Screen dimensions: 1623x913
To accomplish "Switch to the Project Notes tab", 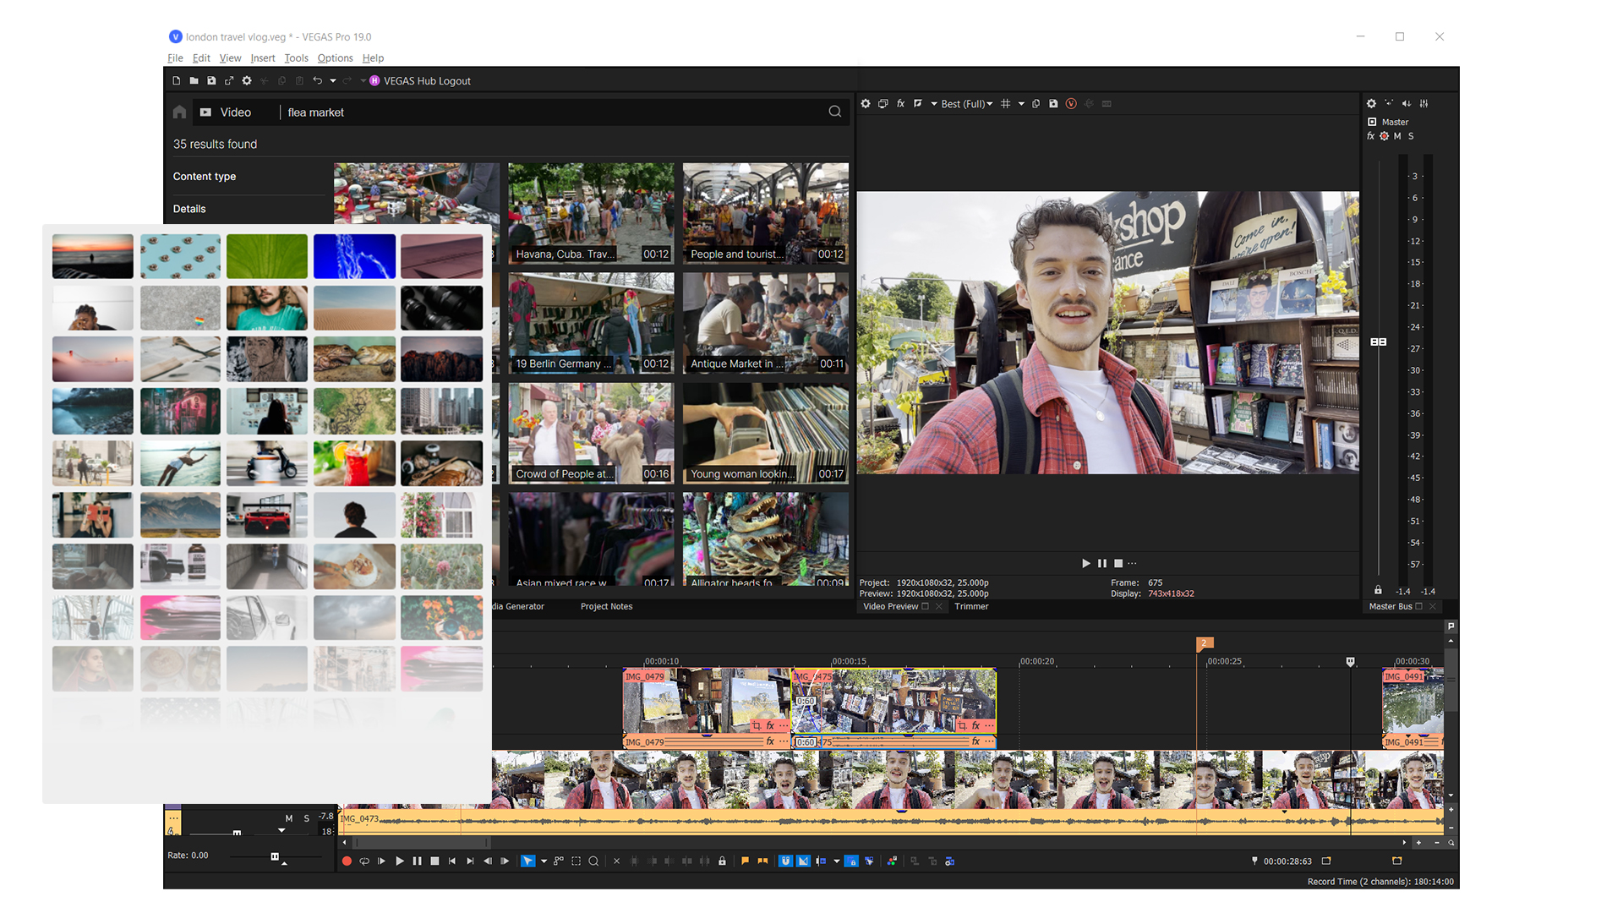I will (606, 606).
